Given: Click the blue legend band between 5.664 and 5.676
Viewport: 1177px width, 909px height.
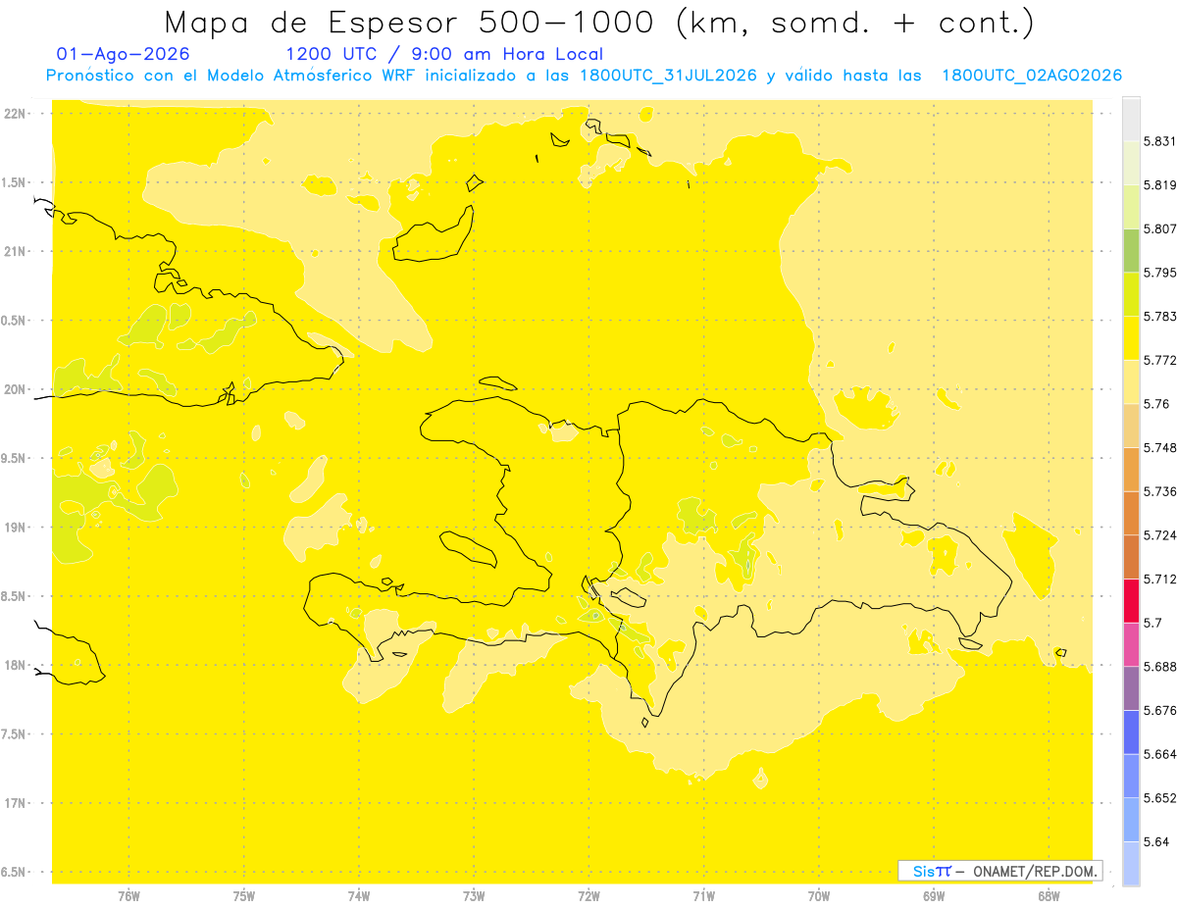Looking at the screenshot, I should (1131, 732).
